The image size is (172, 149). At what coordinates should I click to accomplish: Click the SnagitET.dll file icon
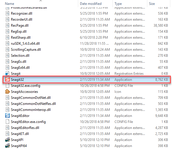7,134
